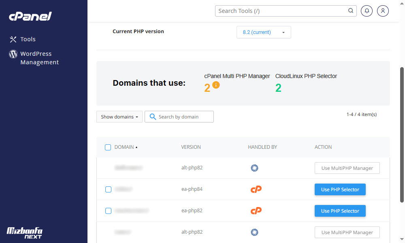The height and width of the screenshot is (243, 405).
Task: Click the cPanel handler icon on the ea-php82 row
Action: point(256,211)
